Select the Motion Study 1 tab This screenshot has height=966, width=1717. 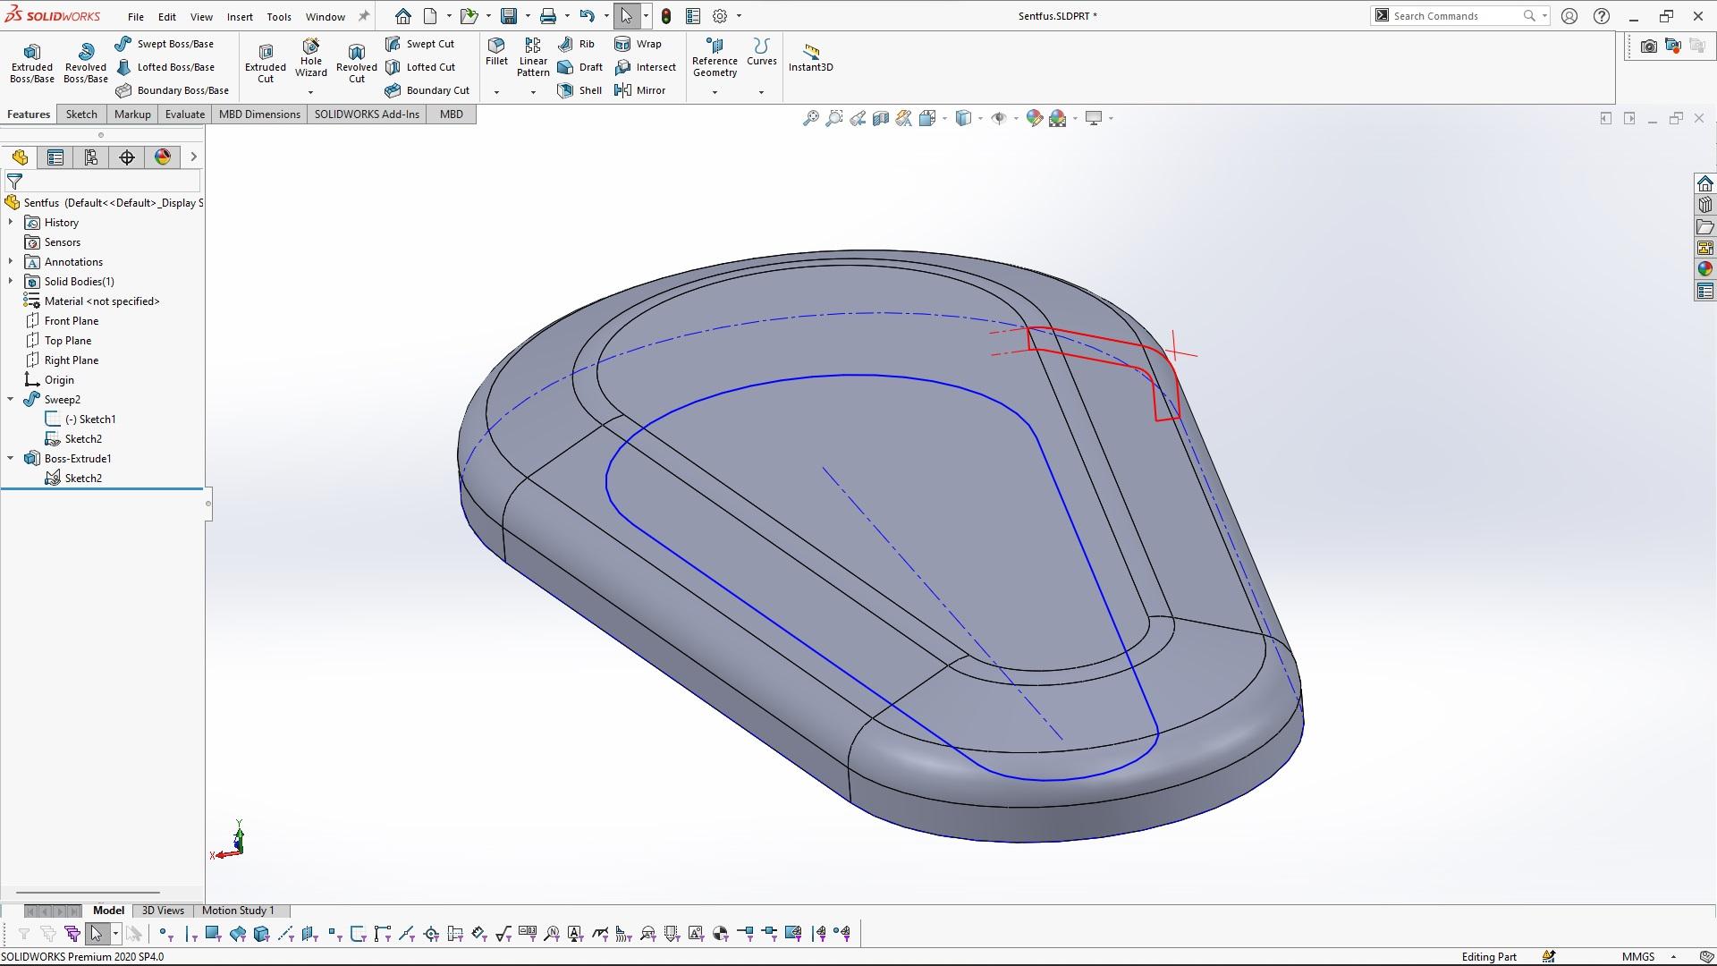click(x=238, y=911)
